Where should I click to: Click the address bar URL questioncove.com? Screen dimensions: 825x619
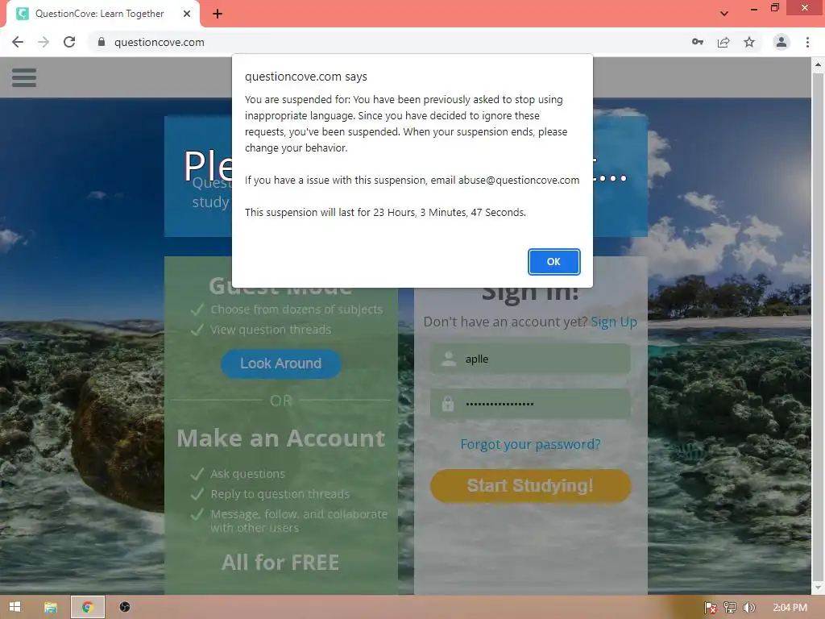coord(160,42)
